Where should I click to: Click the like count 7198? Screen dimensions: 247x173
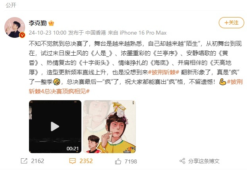[131, 161]
